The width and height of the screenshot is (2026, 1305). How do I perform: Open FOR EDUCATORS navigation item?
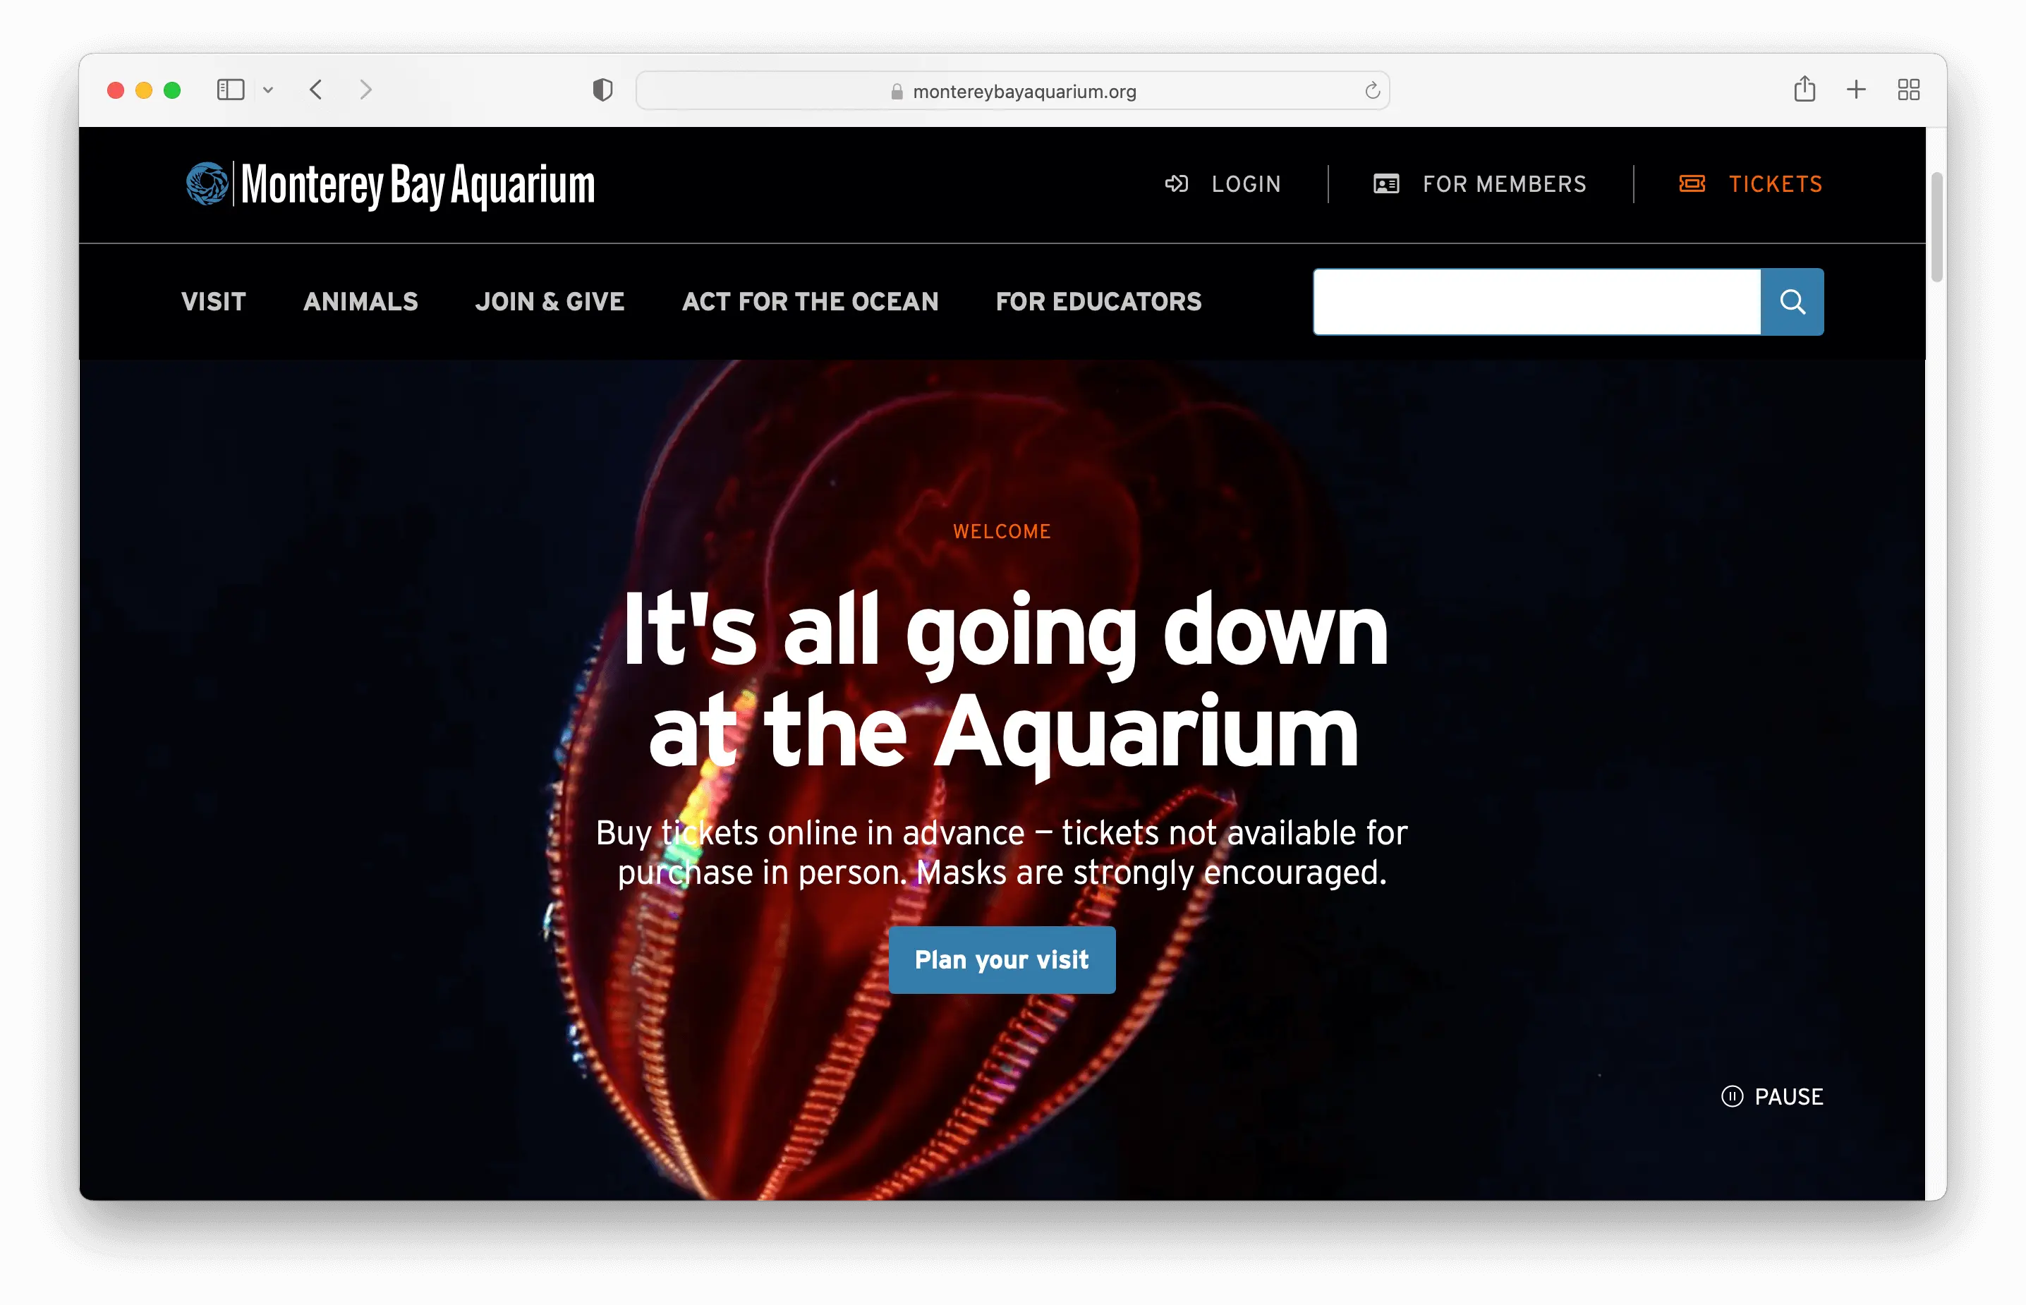(1099, 302)
